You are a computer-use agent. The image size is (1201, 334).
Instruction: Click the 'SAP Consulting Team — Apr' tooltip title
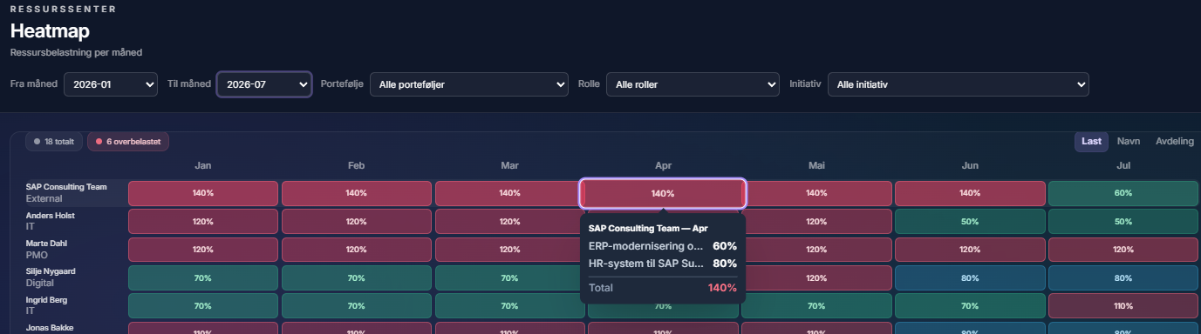(648, 228)
